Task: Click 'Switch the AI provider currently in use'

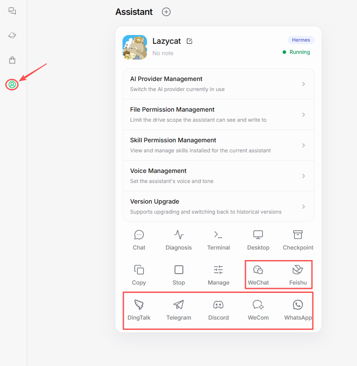Action: pyautogui.click(x=177, y=89)
